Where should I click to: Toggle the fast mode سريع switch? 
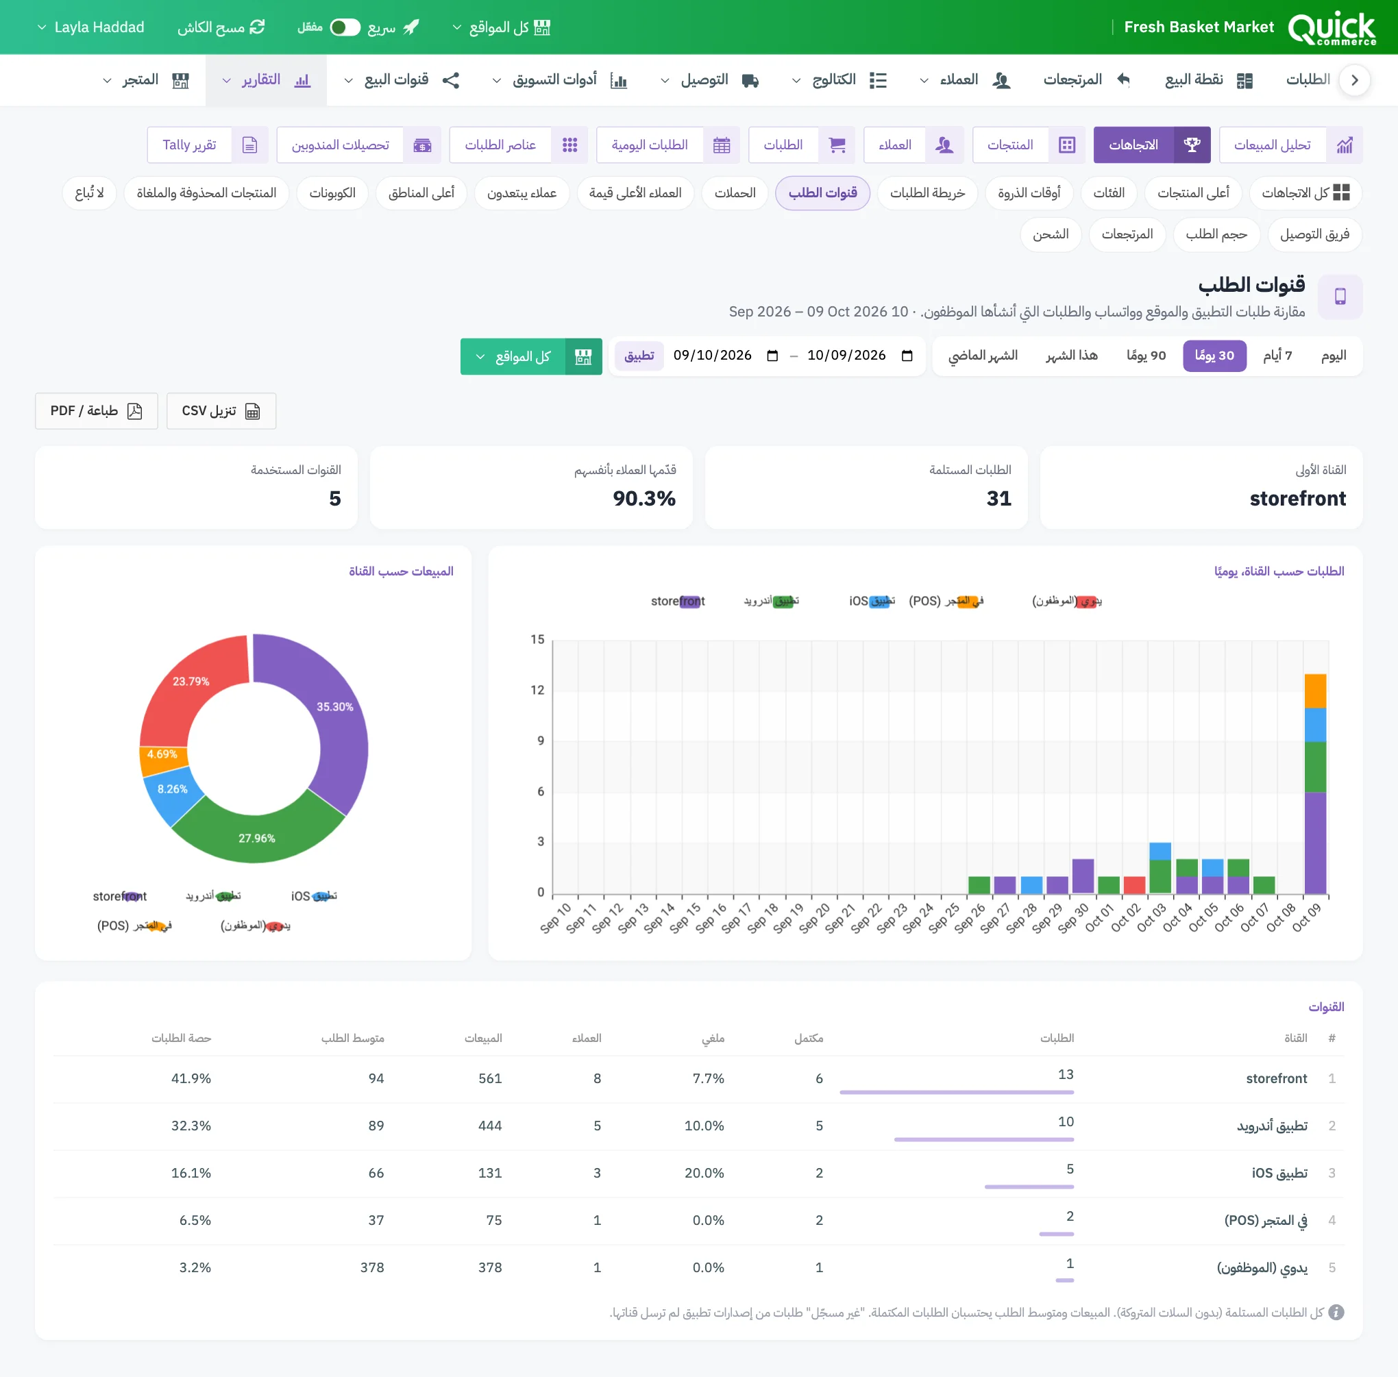tap(345, 27)
